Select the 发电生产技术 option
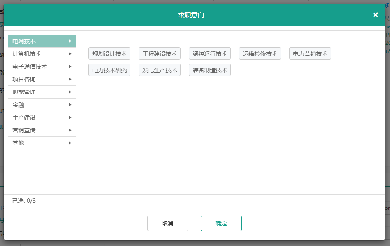 click(160, 70)
